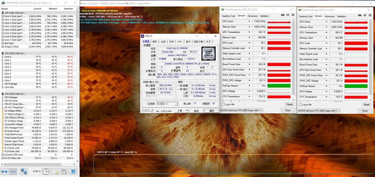Image resolution: width=375 pixels, height=177 pixels.
Task: Click refresh icon in left GPU-Z window
Action: 287,15
